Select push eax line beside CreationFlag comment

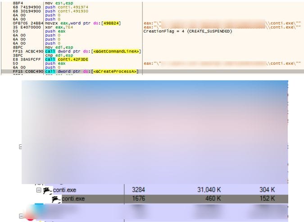tap(55, 31)
